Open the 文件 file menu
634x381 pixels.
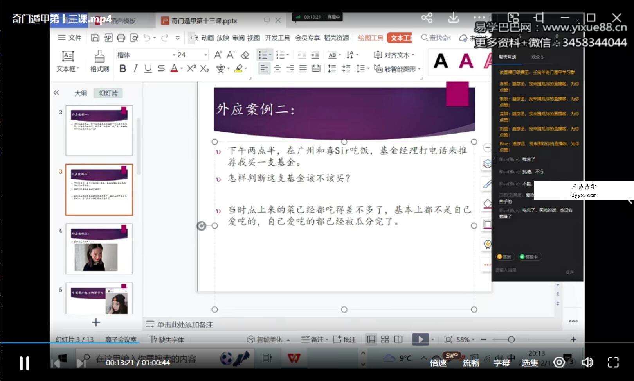point(70,38)
